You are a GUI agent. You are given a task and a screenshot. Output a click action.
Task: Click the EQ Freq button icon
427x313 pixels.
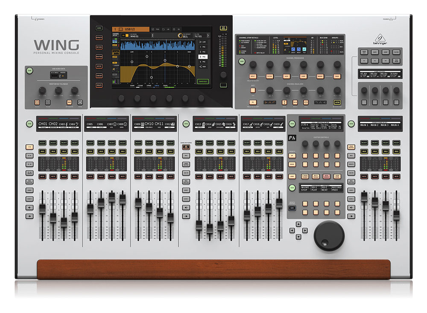click(x=306, y=102)
